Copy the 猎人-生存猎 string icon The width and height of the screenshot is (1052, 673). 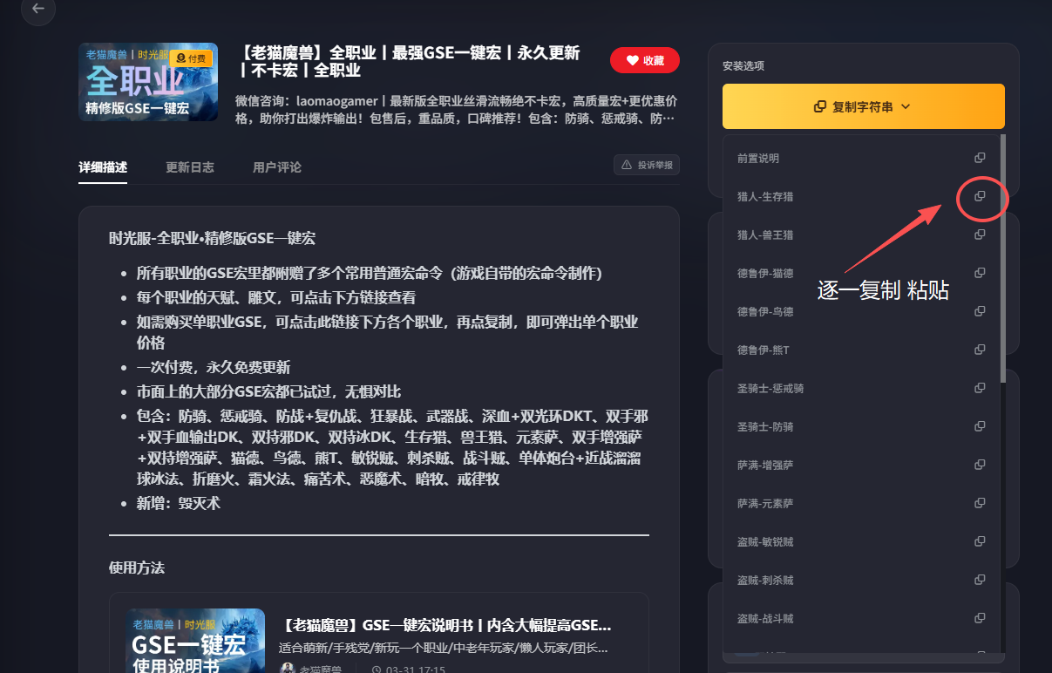[x=980, y=196]
